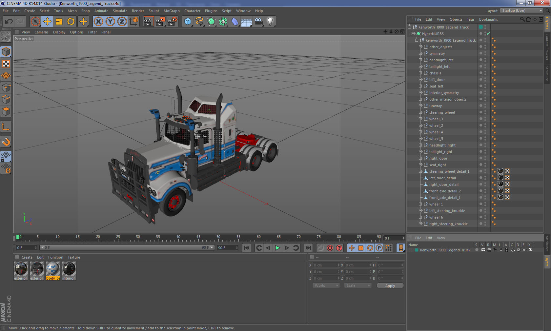Screen dimensions: 551x331
Task: Select the interior material thumbnail
Action: [x=69, y=271]
